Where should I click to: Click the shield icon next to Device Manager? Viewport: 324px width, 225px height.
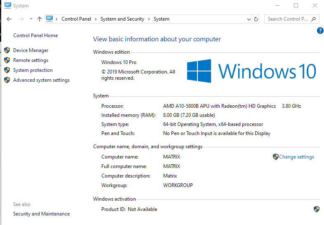7,50
